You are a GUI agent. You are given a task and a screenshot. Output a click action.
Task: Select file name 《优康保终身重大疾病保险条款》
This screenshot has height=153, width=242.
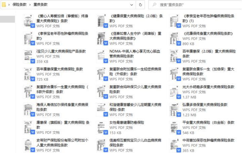tap(208, 34)
